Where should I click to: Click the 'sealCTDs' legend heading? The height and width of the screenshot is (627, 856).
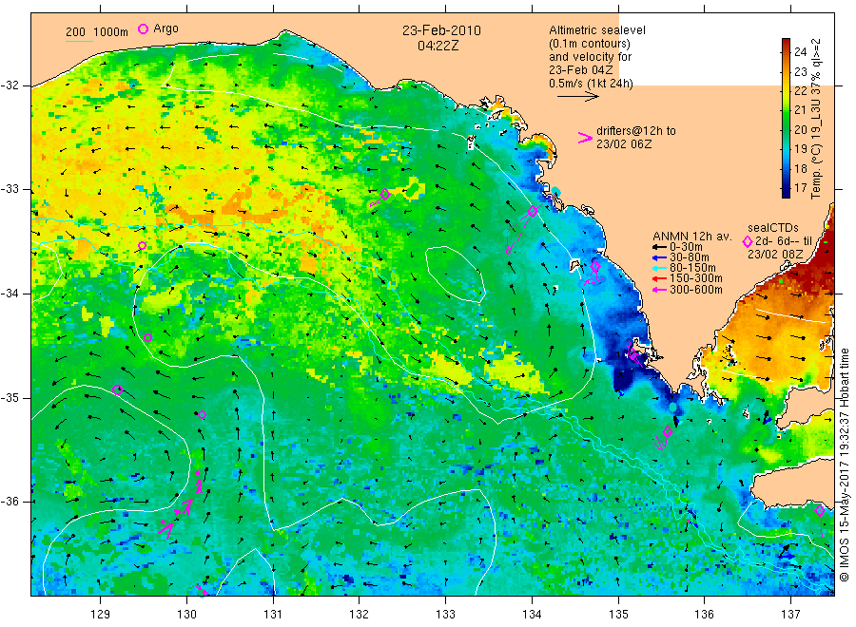(x=773, y=228)
